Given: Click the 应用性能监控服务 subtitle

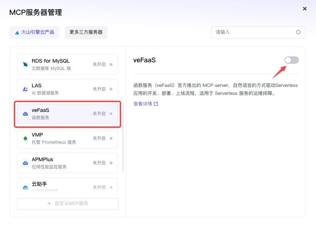Looking at the screenshot, I should 49,167.
